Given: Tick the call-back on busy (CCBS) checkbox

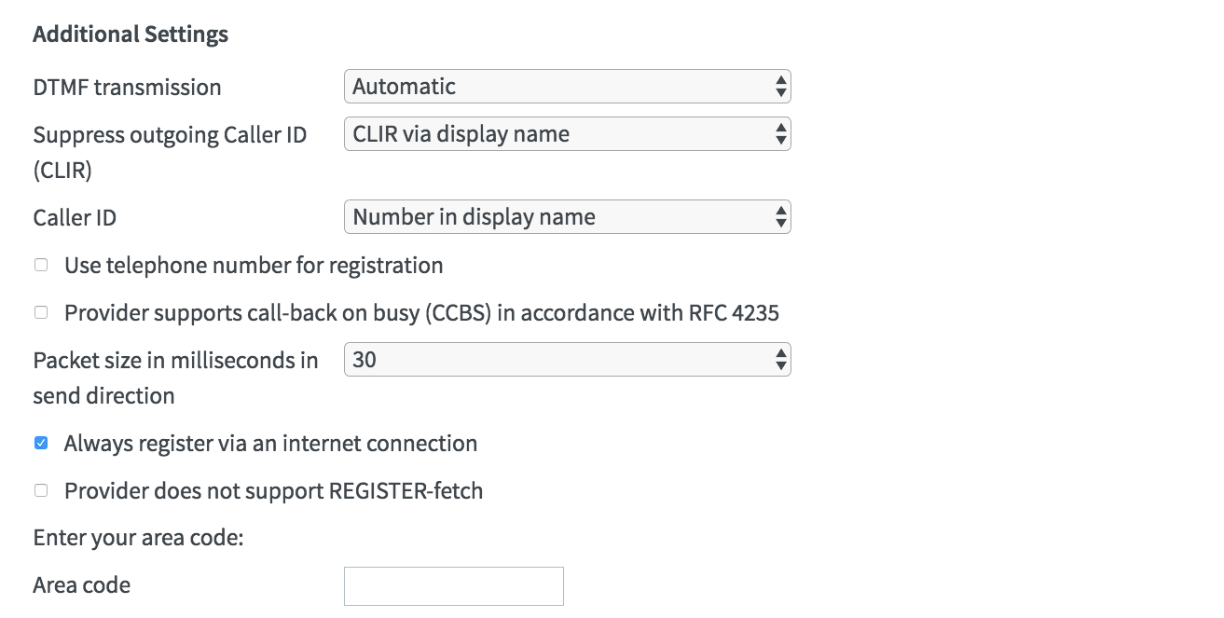Looking at the screenshot, I should point(41,313).
